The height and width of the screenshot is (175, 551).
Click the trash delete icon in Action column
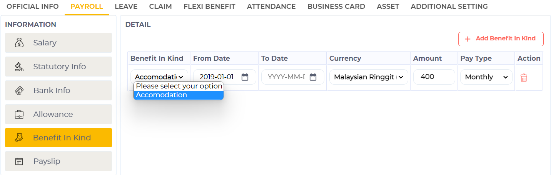click(x=524, y=78)
